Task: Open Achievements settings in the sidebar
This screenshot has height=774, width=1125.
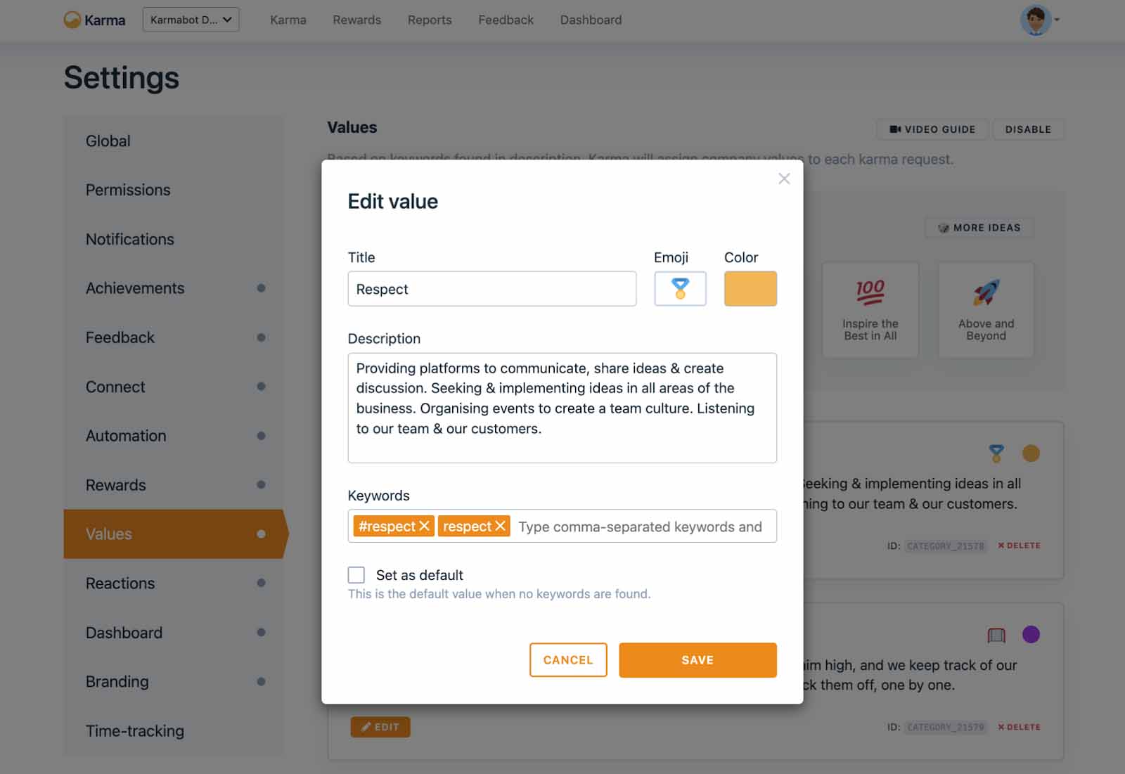Action: tap(135, 288)
